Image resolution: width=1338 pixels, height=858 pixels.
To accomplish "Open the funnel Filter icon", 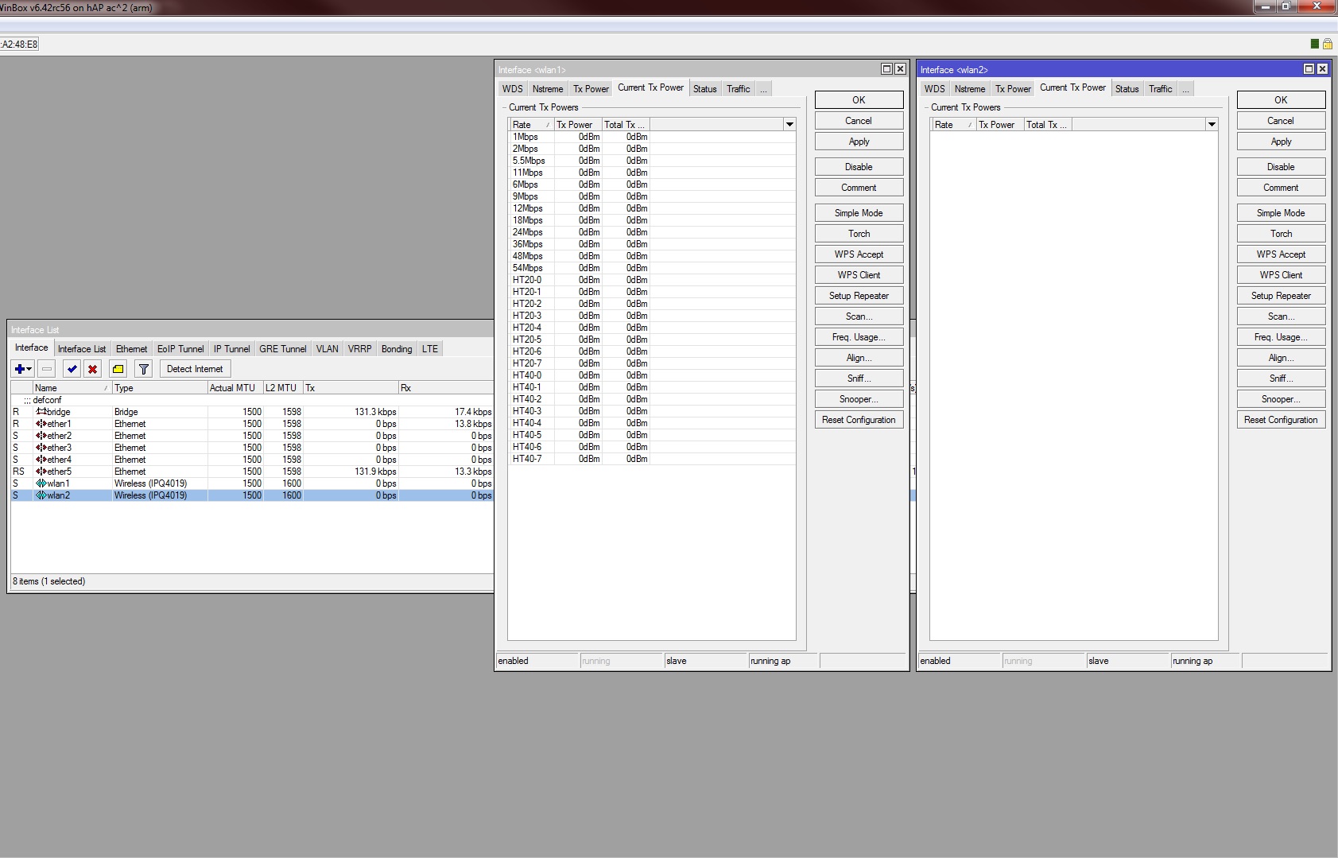I will pyautogui.click(x=144, y=369).
